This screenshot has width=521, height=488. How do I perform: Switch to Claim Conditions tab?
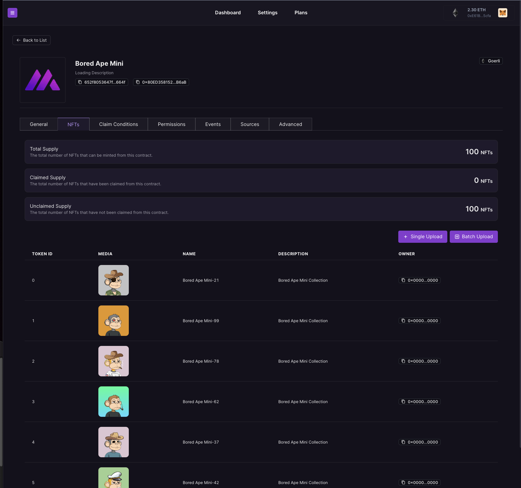pyautogui.click(x=118, y=124)
